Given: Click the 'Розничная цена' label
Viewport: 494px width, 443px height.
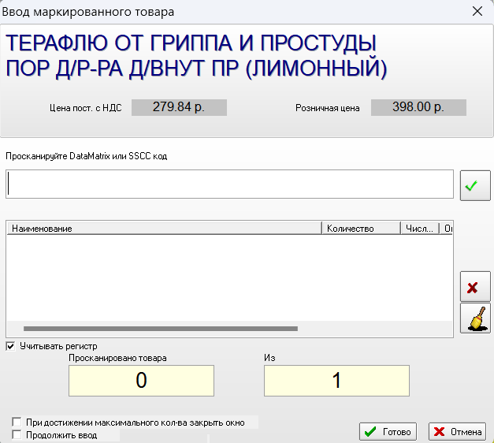Looking at the screenshot, I should point(327,108).
